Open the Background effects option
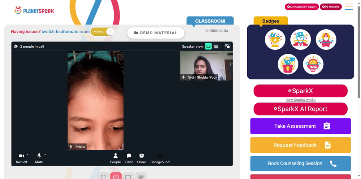Viewport: 361px width, 179px height. coord(160,158)
